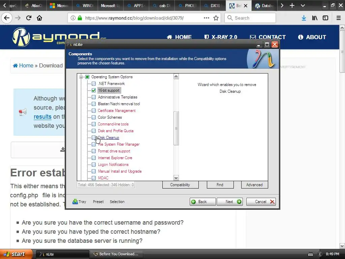Viewport: 345px width, 259px height.
Task: Check the Blaster/Nachi removal tool checkbox
Action: (94, 104)
